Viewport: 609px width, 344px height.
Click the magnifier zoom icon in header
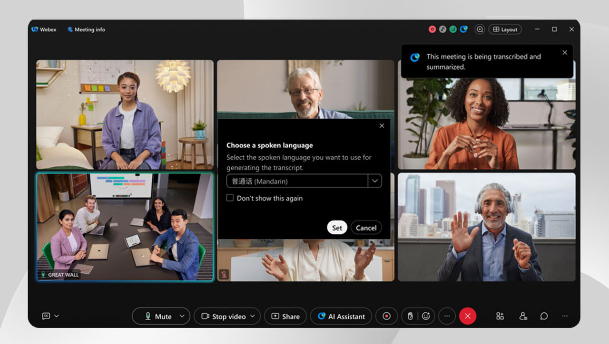(x=480, y=29)
